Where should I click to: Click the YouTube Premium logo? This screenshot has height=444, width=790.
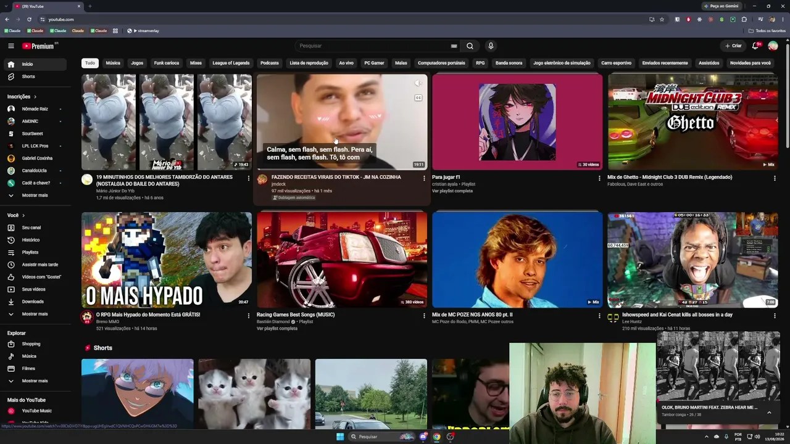coord(39,46)
